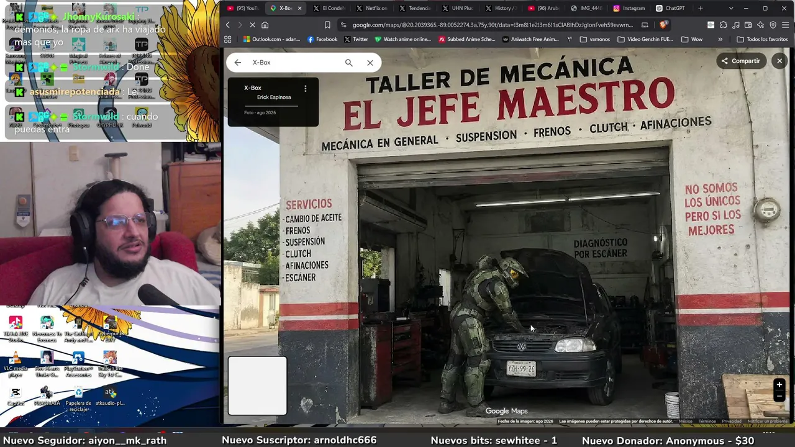Open the Trails in the Sky desktop shortcut
This screenshot has height=447, width=795.
tap(110, 364)
